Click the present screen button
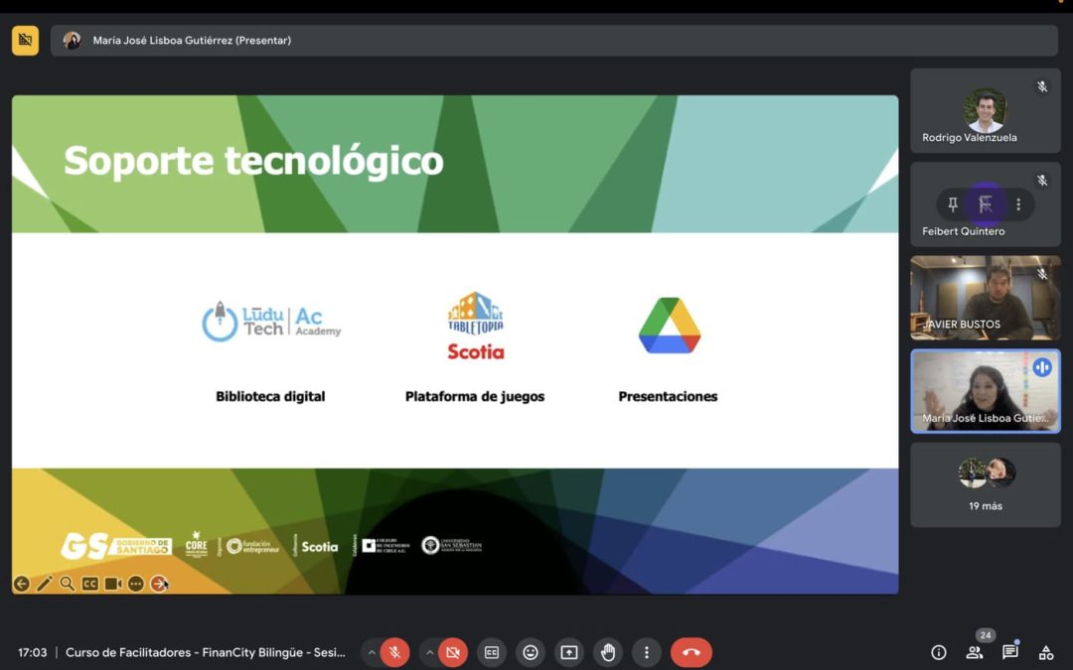Image resolution: width=1073 pixels, height=670 pixels. click(x=569, y=652)
